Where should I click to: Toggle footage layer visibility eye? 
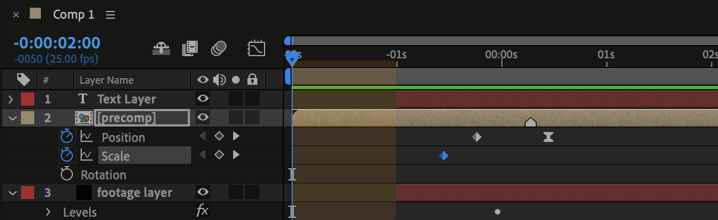click(203, 192)
